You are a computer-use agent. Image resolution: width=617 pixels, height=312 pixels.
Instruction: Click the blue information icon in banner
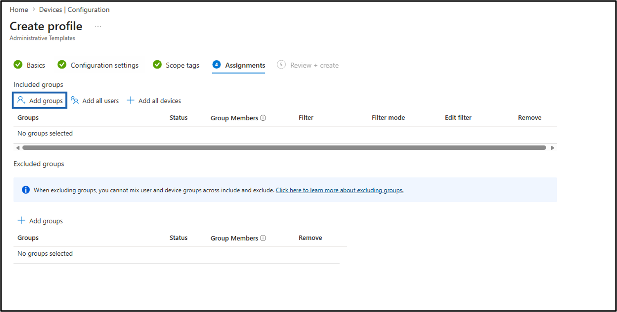tap(26, 190)
